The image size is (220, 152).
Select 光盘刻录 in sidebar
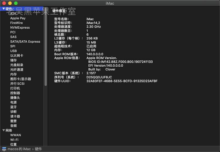tap(17, 65)
